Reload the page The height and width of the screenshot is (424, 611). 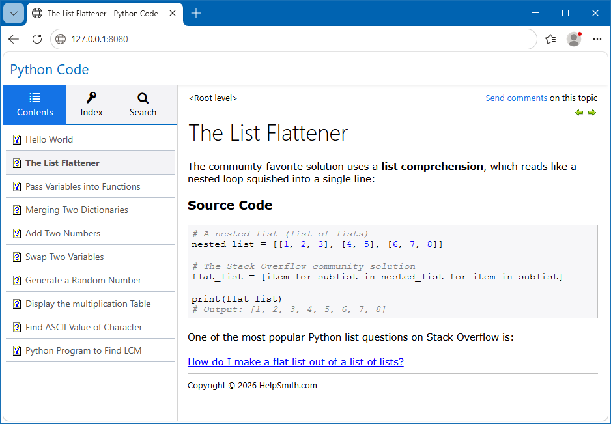pyautogui.click(x=37, y=39)
